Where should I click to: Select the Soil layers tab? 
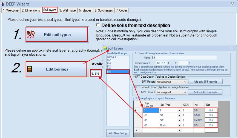[50, 10]
